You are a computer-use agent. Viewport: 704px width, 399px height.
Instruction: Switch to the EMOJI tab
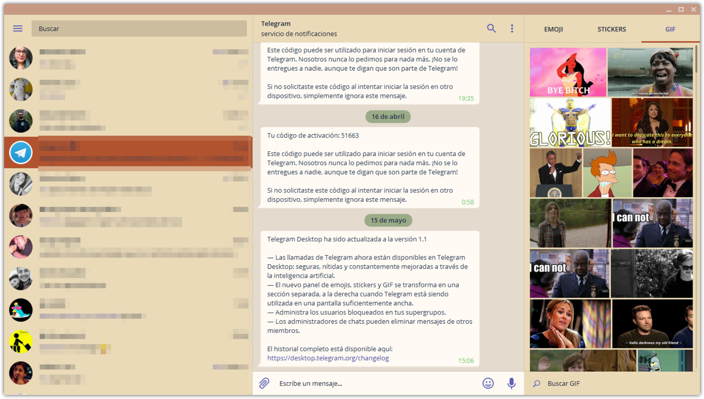[553, 29]
